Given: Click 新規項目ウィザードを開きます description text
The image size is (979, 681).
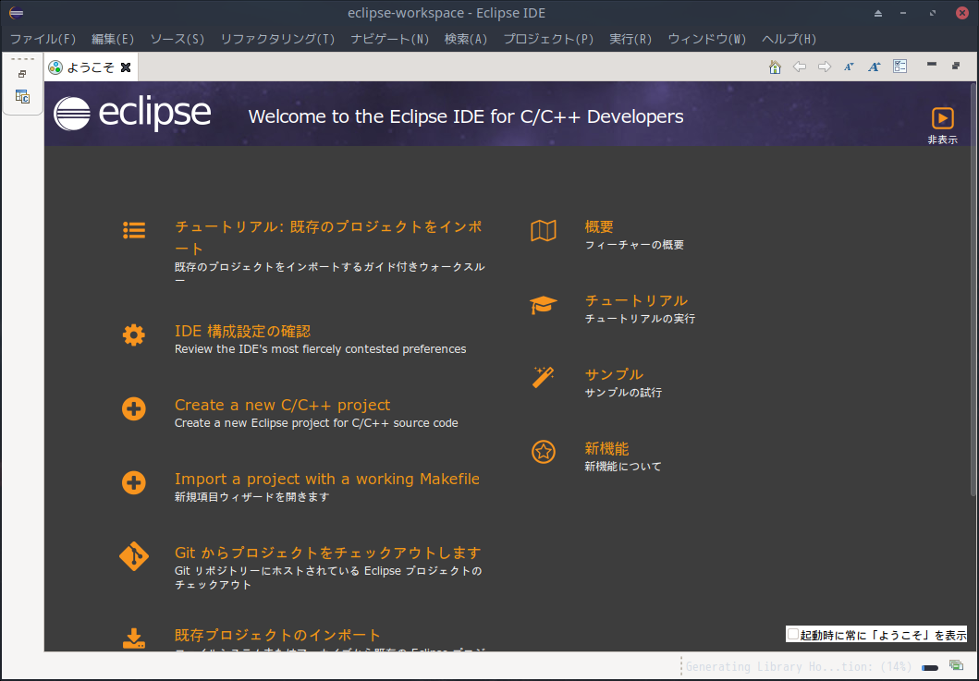Looking at the screenshot, I should point(251,497).
